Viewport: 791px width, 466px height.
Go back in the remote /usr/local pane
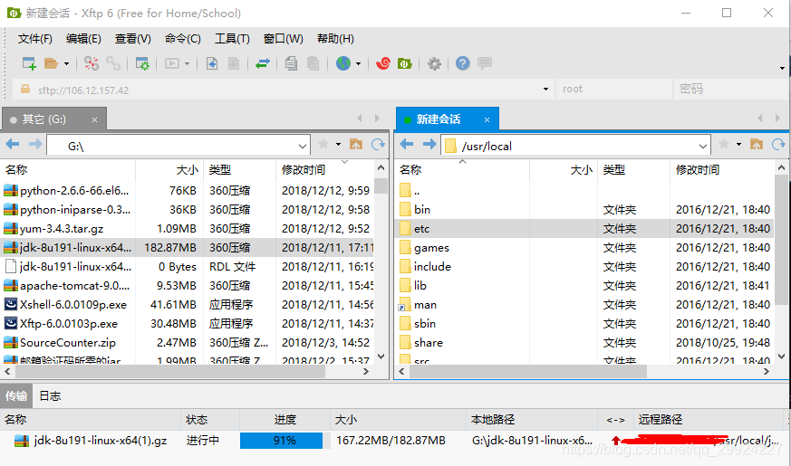click(407, 145)
